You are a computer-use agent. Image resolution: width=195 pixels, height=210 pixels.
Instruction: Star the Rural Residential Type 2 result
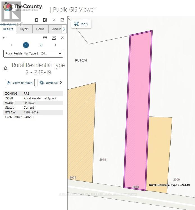coord(6,69)
